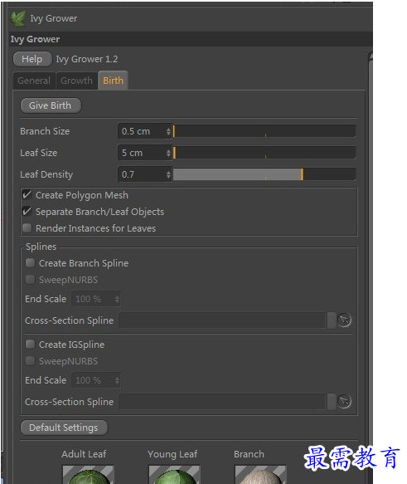Click the Give Birth button
Viewport: 407px width, 484px height.
coord(51,105)
